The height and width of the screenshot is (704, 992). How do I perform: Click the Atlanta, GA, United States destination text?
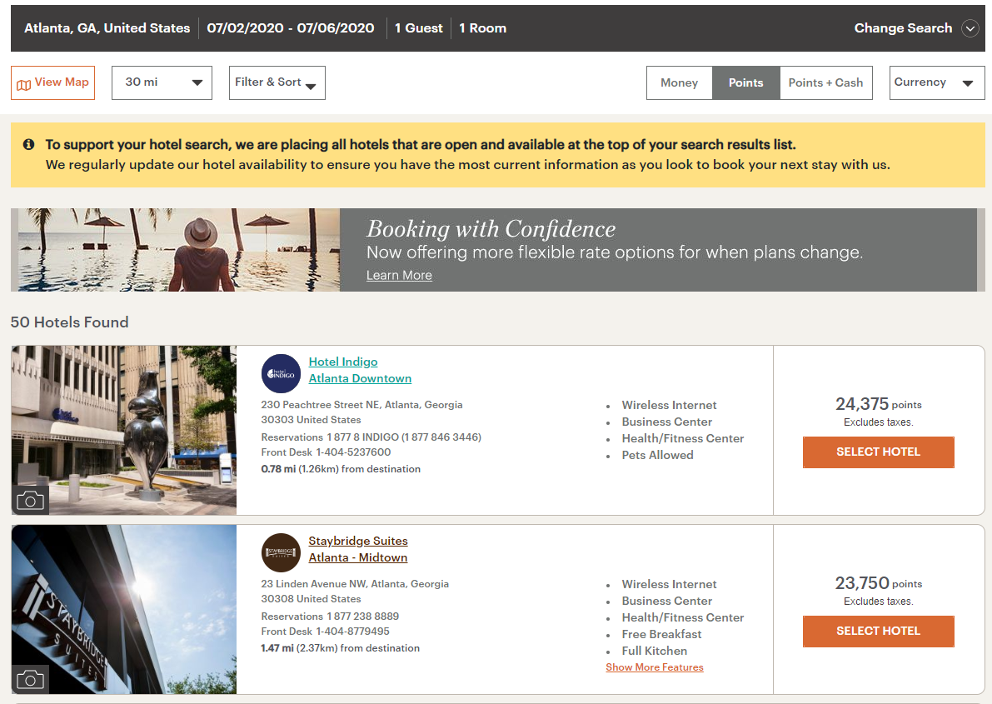(x=107, y=28)
